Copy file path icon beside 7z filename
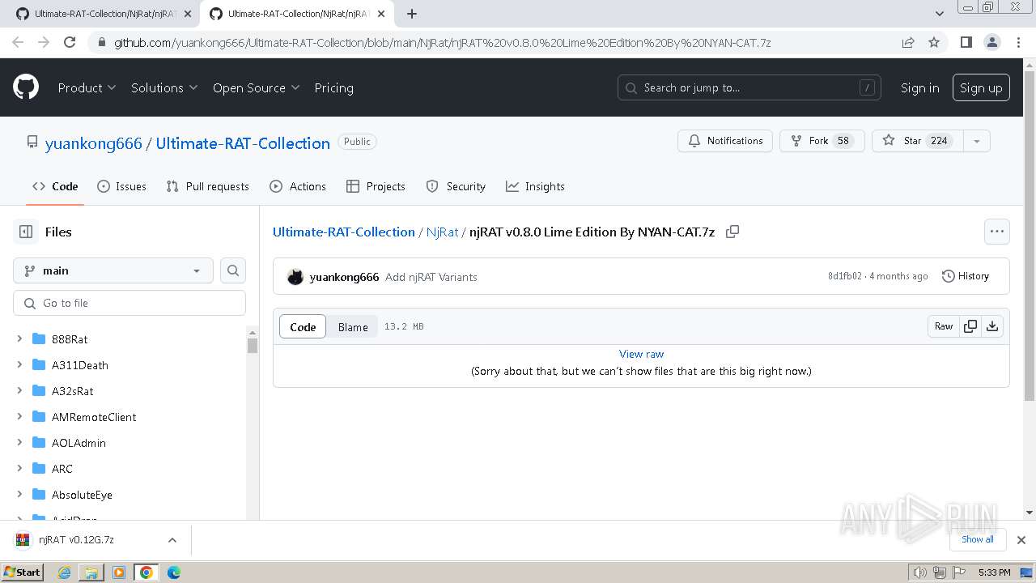Image resolution: width=1036 pixels, height=583 pixels. [732, 232]
